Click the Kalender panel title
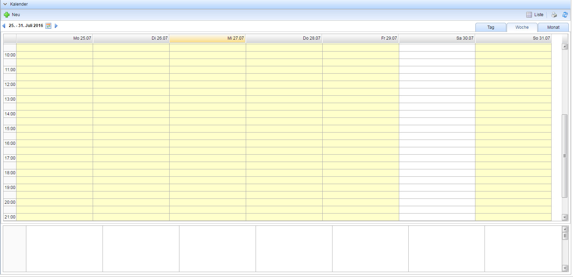 point(19,4)
